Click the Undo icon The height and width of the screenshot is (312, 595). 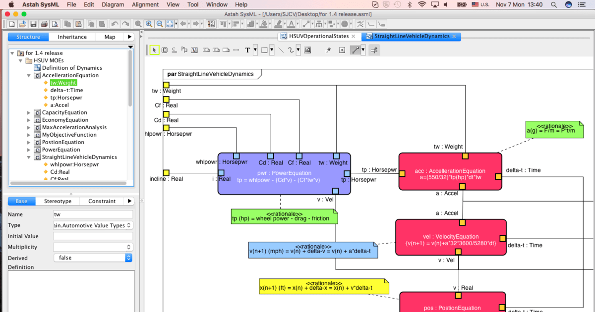click(x=116, y=23)
